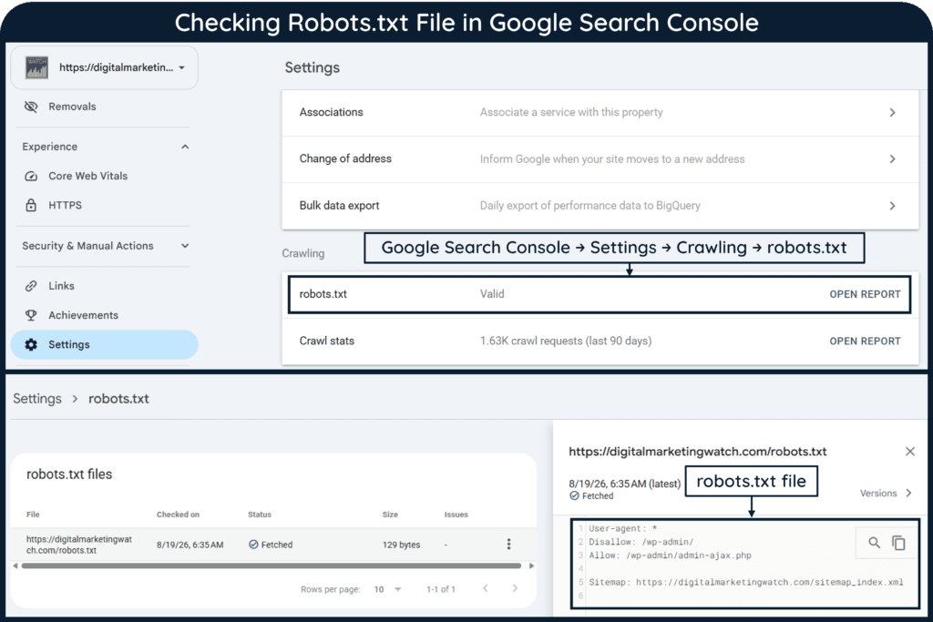The height and width of the screenshot is (622, 933).
Task: Expand Security & Manual Actions section
Action: (185, 246)
